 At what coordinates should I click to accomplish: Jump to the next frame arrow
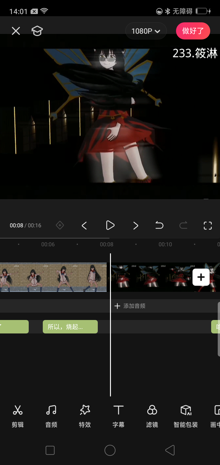click(136, 225)
